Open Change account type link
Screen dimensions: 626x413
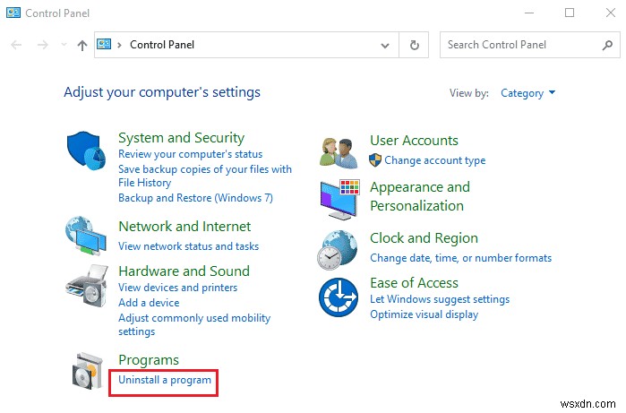(x=434, y=160)
